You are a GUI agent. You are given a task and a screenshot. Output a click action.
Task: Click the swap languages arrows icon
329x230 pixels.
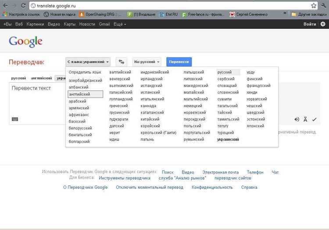tap(122, 62)
